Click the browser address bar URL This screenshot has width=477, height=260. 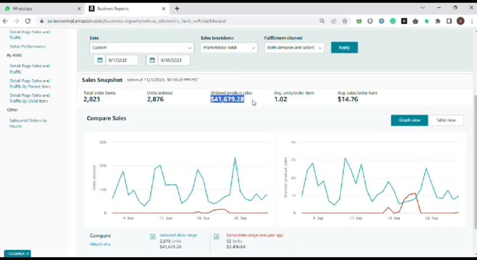[x=136, y=21]
